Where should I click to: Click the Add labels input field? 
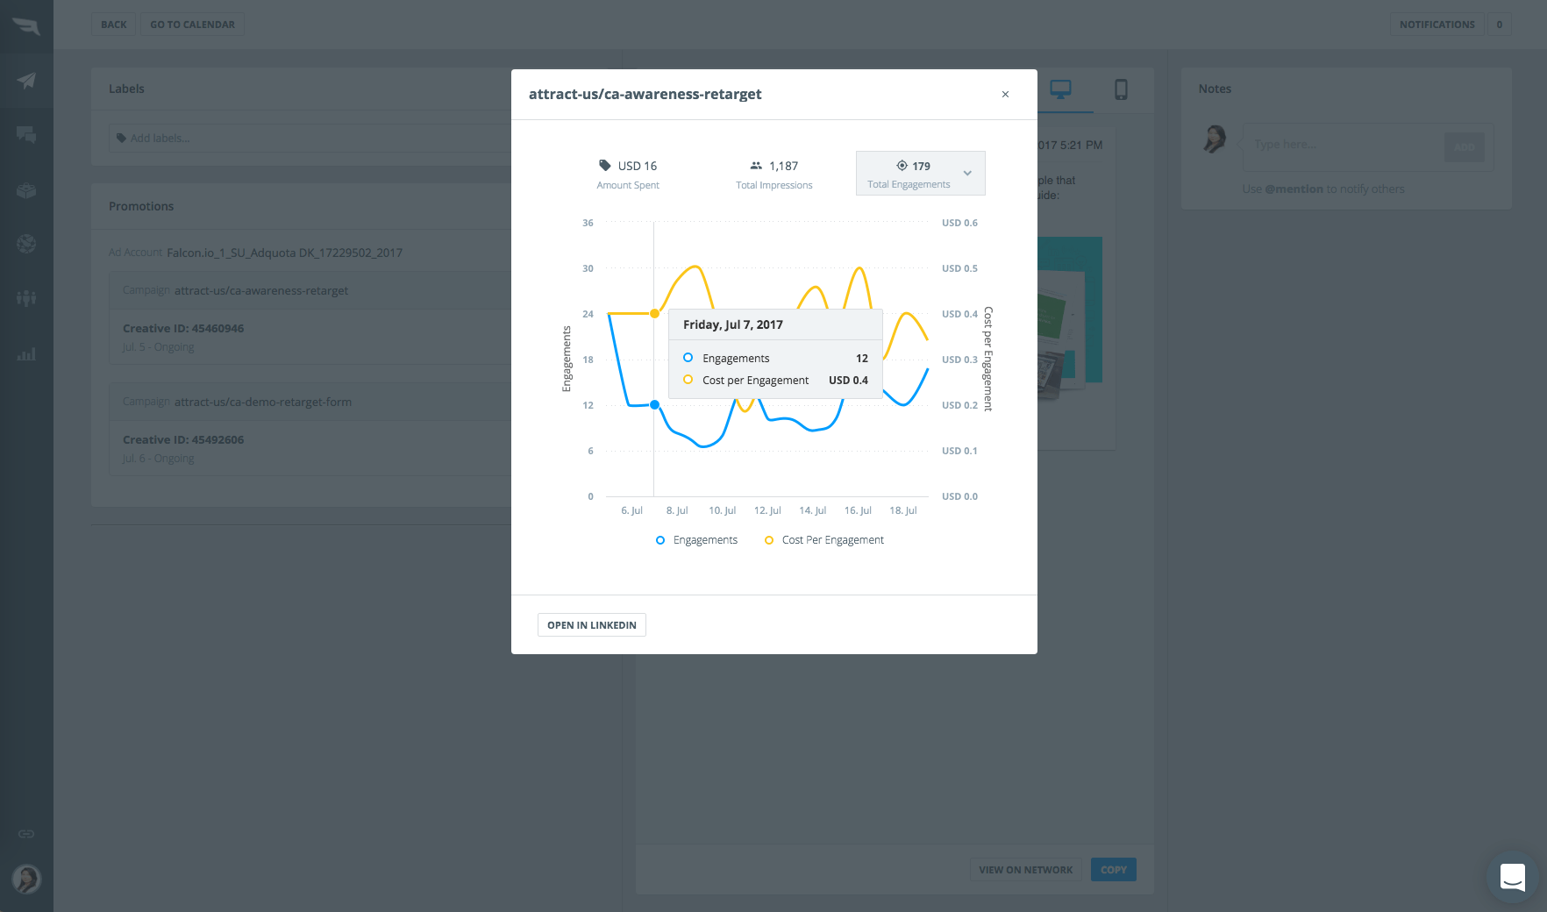click(311, 139)
